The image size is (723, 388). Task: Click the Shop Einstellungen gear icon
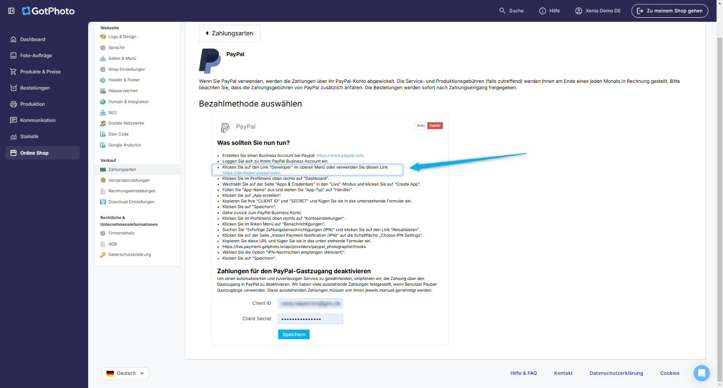coord(103,69)
